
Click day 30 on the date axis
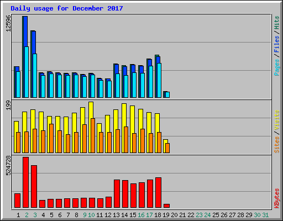257,215
